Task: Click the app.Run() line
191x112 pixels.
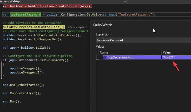Action: click(x=12, y=101)
